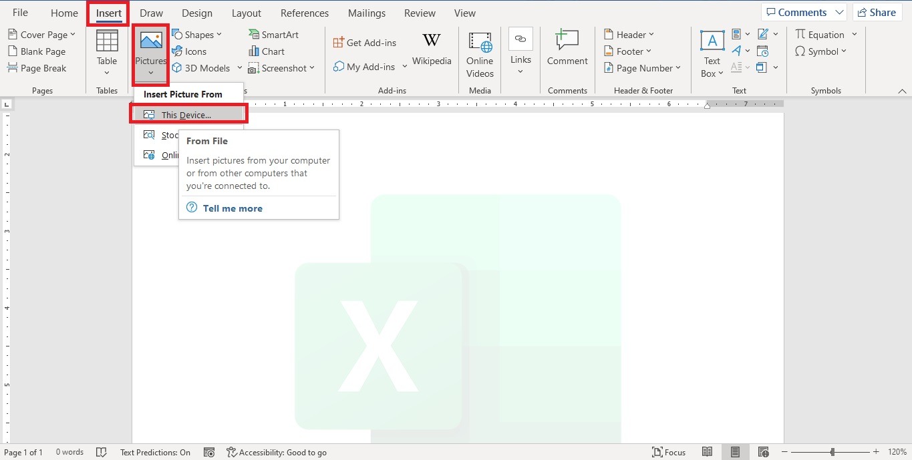The width and height of the screenshot is (912, 460).
Task: Open the Table dropdown
Action: [x=107, y=53]
